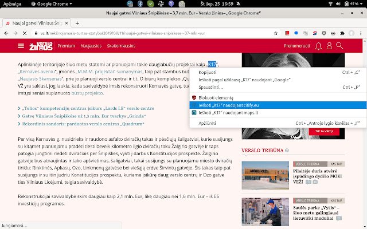Open the Premium section link
Image resolution: width=367 pixels, height=229 pixels.
tap(67, 46)
